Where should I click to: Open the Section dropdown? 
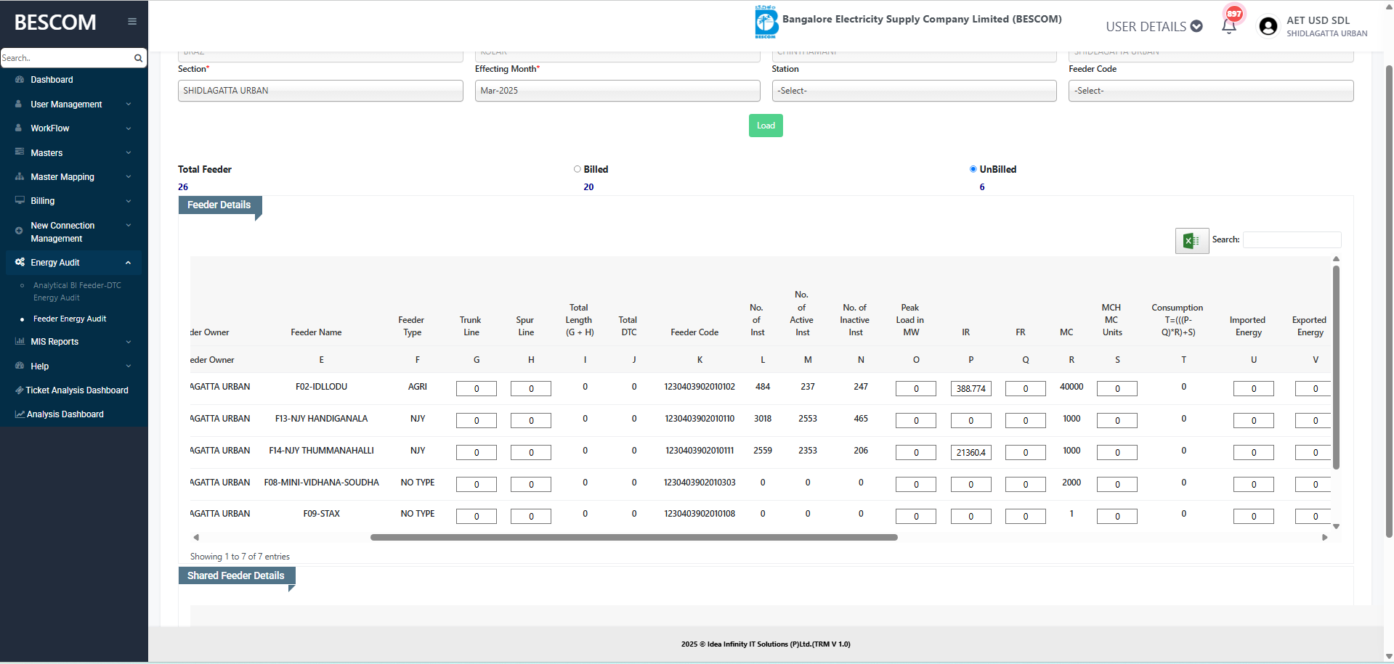pyautogui.click(x=320, y=91)
